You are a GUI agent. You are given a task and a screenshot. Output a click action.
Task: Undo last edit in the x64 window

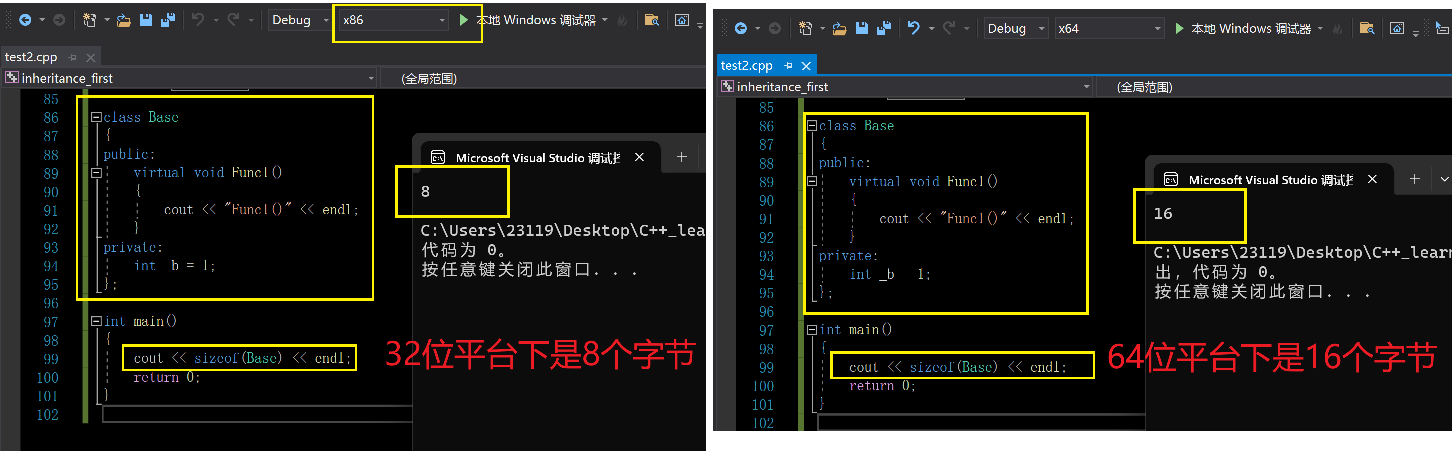(x=913, y=29)
